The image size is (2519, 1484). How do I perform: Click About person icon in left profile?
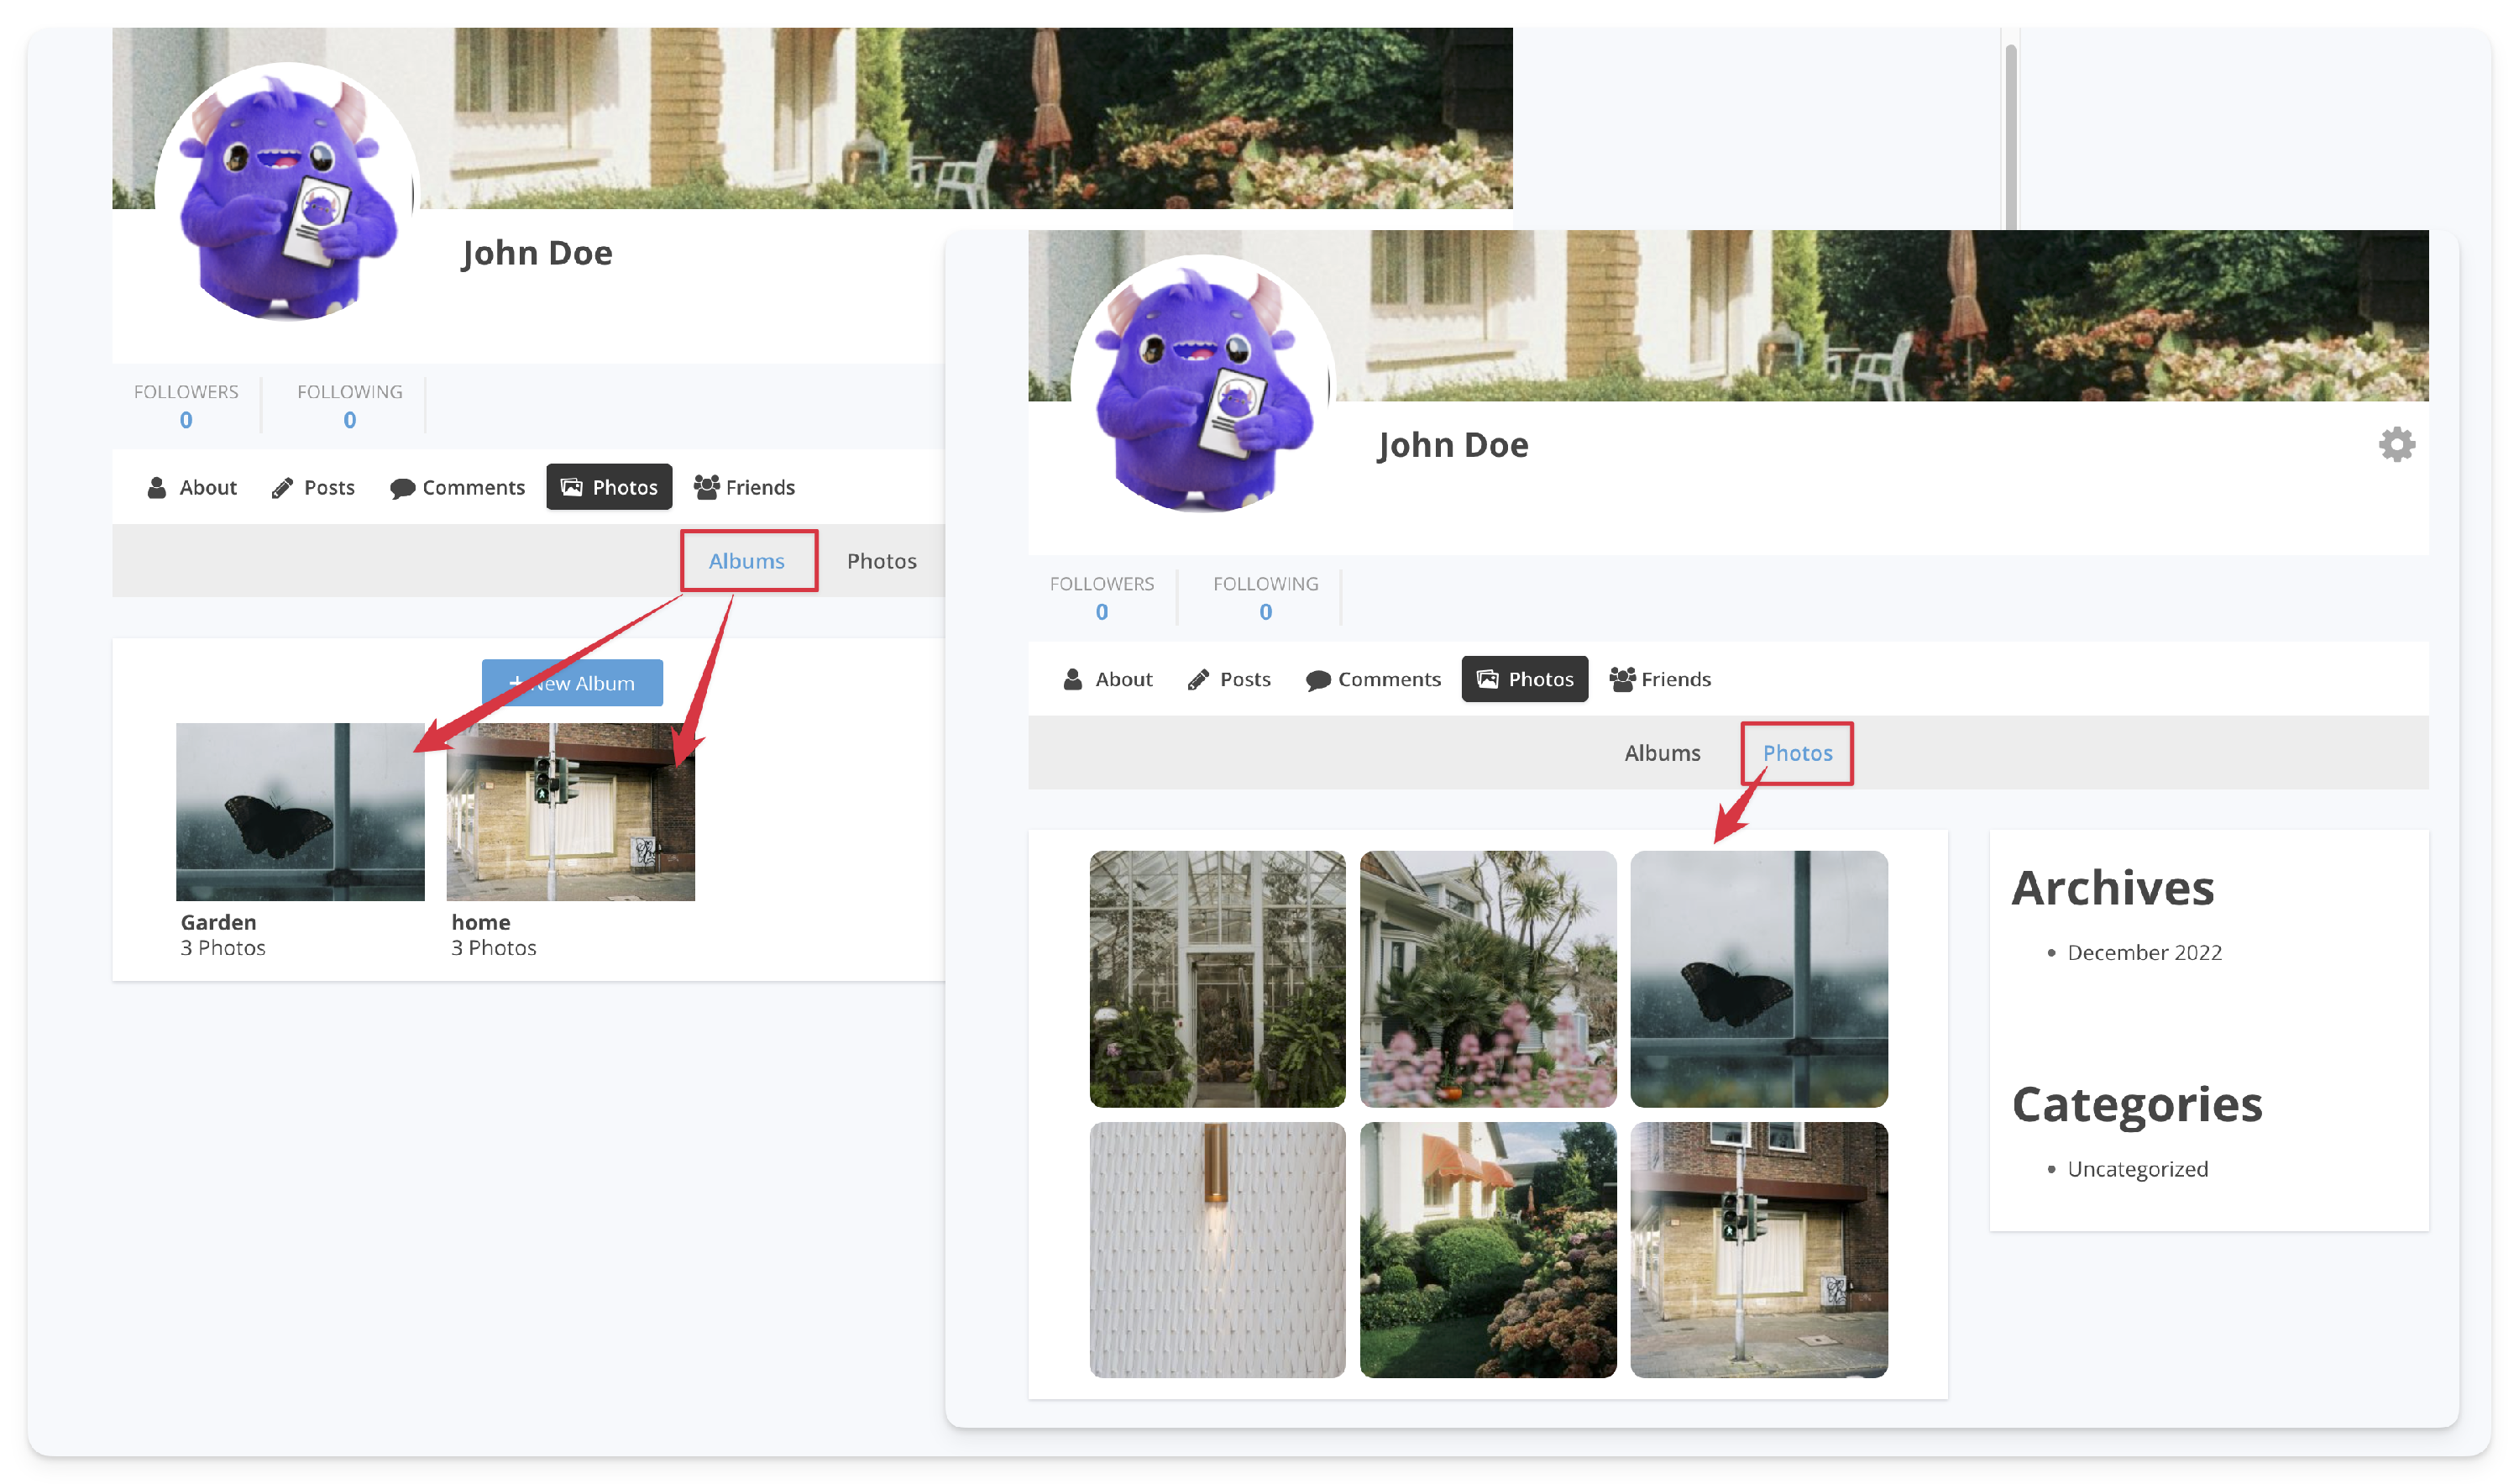(x=157, y=487)
